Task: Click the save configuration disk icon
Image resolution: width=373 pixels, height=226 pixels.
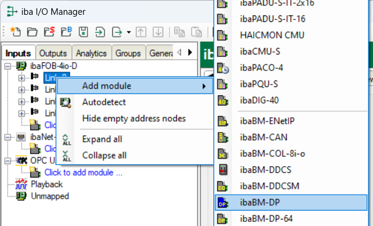Action: (83, 32)
